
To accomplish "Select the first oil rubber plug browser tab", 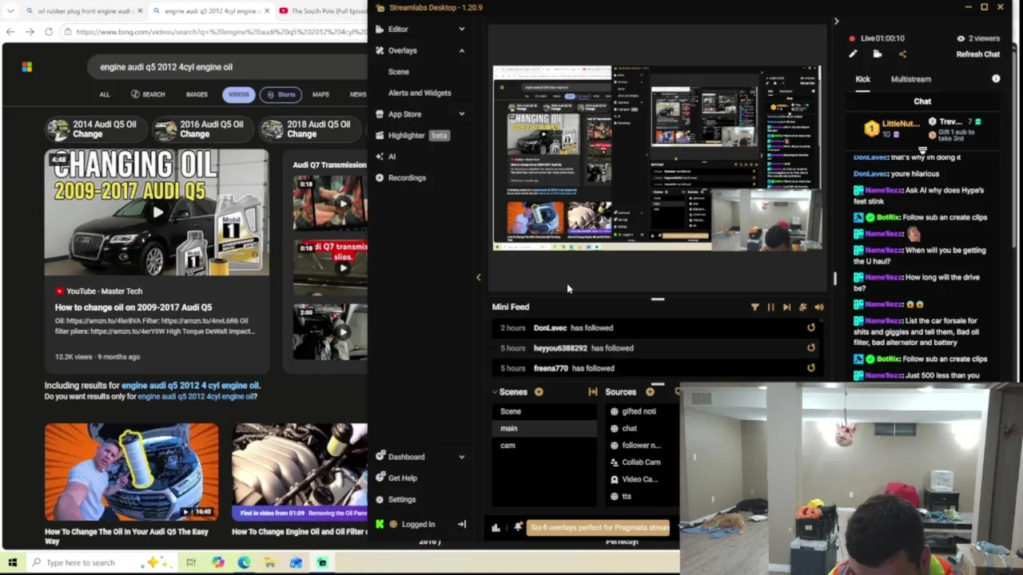I will coord(84,11).
